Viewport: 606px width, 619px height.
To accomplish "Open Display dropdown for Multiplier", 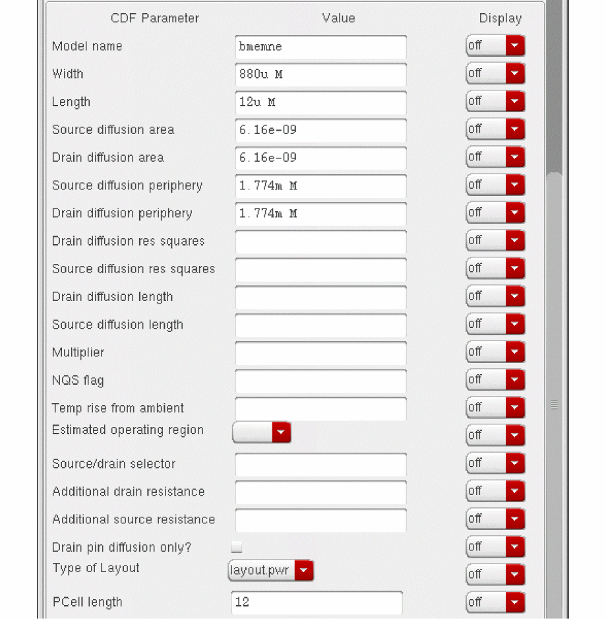I will (495, 352).
